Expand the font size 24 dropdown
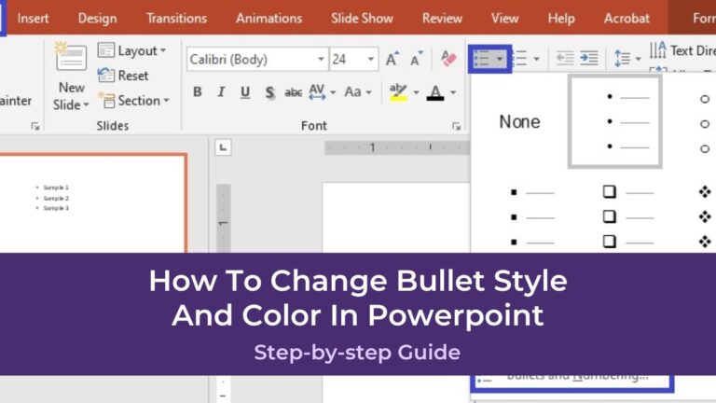Screen dimensions: 716x403 click(x=372, y=59)
